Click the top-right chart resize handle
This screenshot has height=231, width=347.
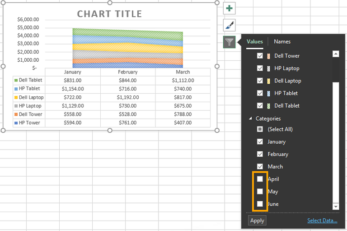(217, 3)
